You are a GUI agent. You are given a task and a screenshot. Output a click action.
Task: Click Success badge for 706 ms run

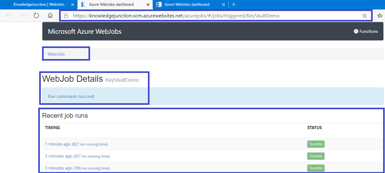pyautogui.click(x=316, y=168)
